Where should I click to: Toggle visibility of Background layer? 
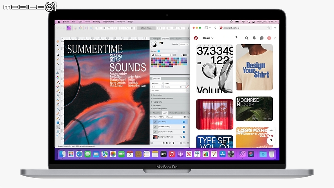pos(183,137)
